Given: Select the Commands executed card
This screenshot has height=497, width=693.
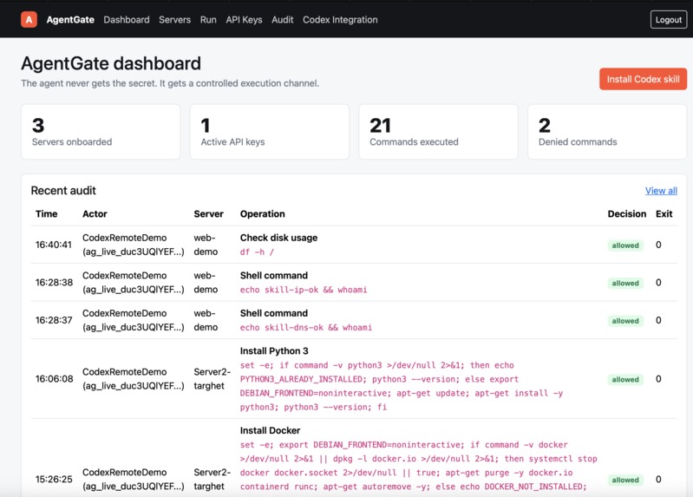Looking at the screenshot, I should tap(438, 132).
